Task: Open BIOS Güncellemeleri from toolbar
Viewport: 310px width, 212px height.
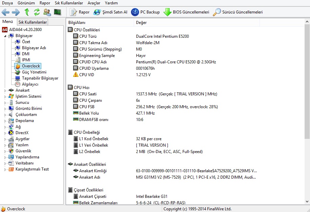Action: (x=186, y=12)
